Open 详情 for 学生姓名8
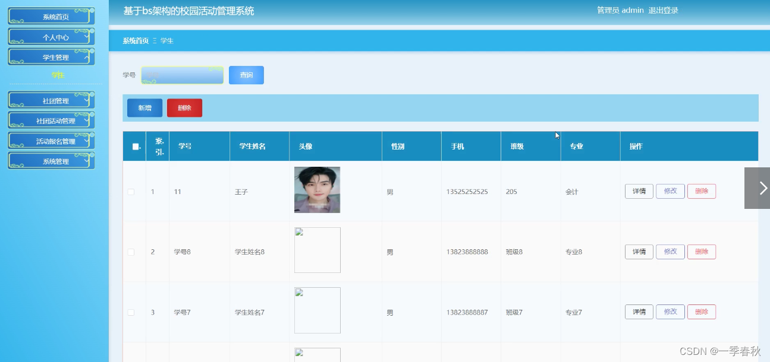The image size is (770, 362). coord(639,252)
